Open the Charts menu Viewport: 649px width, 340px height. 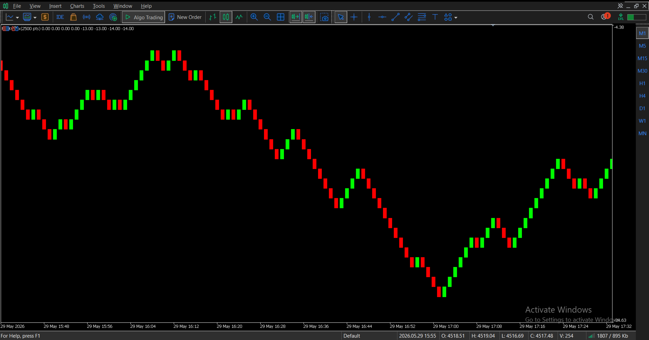point(77,6)
